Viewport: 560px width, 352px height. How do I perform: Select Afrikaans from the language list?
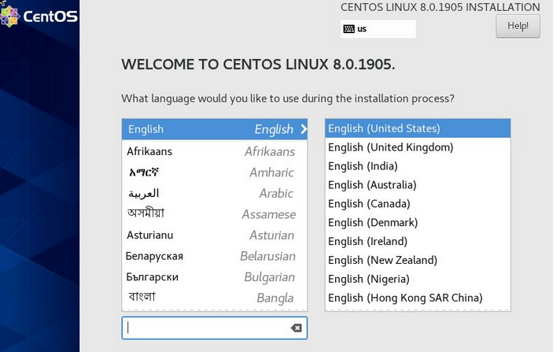click(x=214, y=151)
